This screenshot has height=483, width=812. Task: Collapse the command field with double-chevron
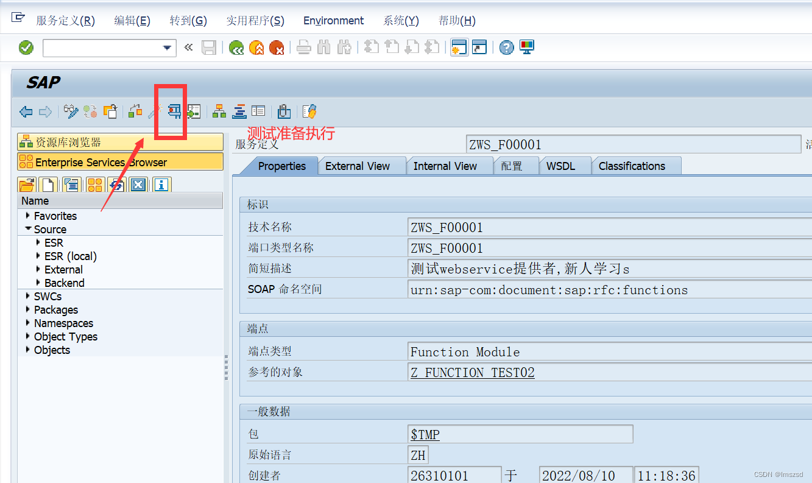coord(188,47)
